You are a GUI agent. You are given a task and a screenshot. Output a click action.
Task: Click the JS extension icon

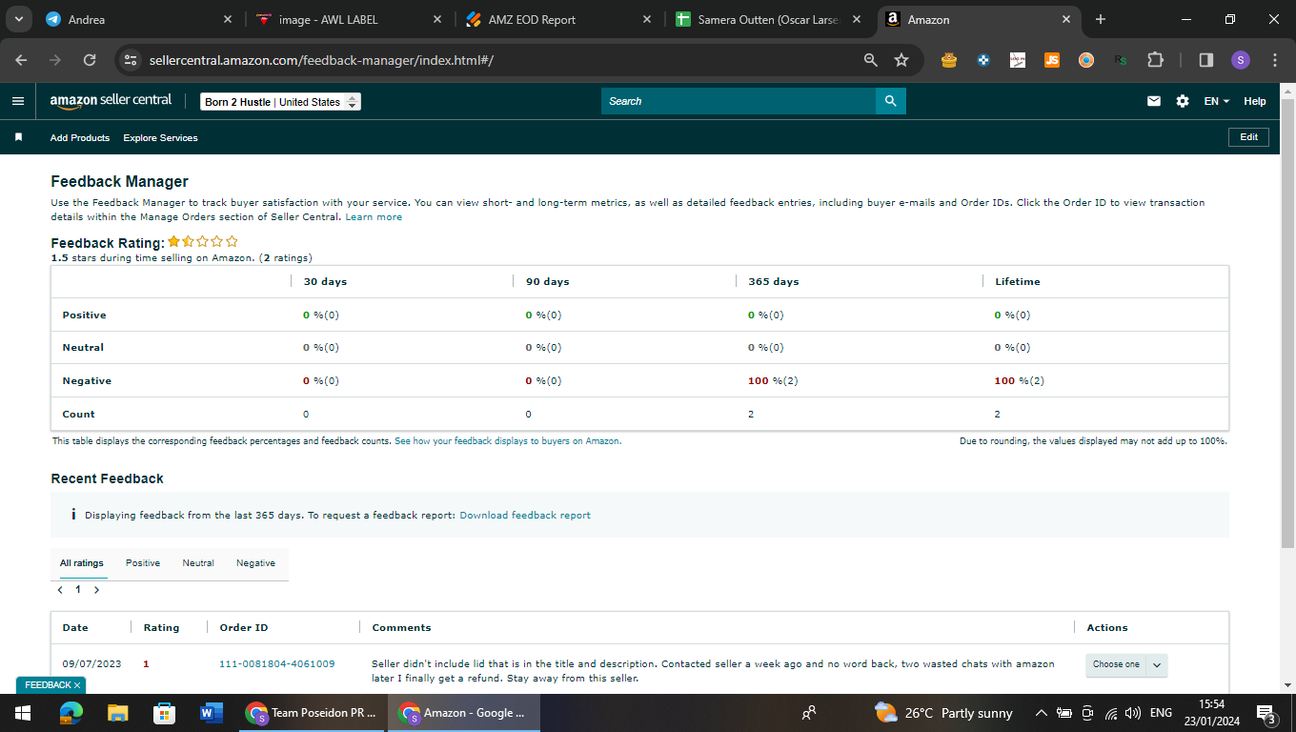pos(1052,60)
